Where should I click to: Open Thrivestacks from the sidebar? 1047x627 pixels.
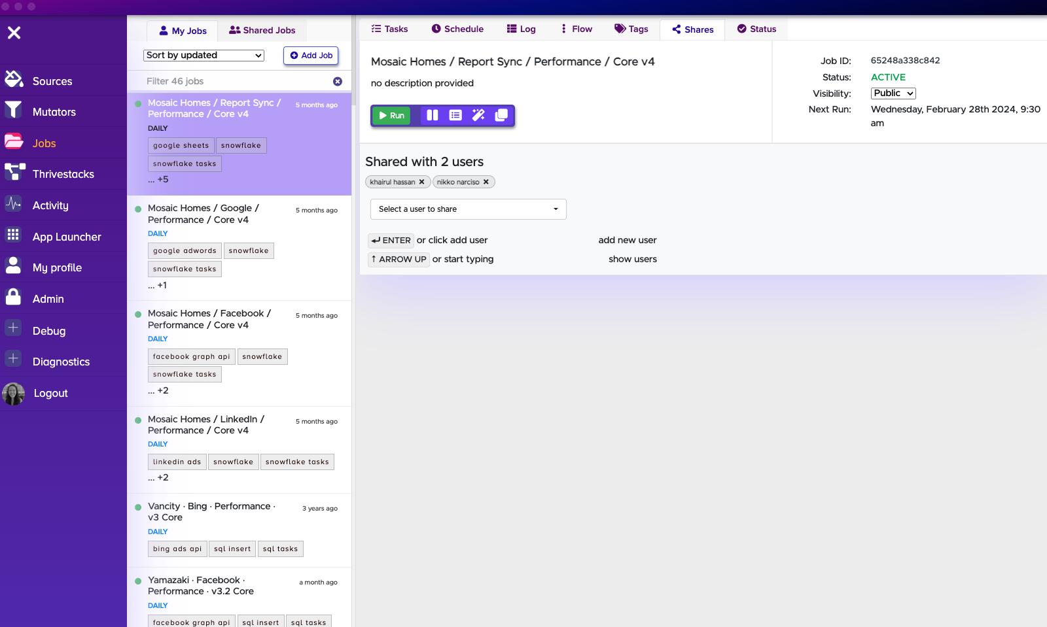click(x=63, y=174)
